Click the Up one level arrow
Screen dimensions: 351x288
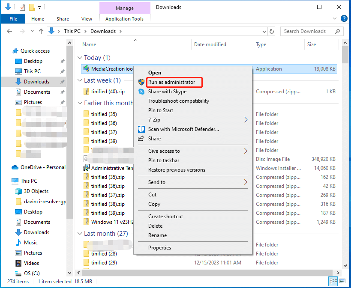coord(41,31)
